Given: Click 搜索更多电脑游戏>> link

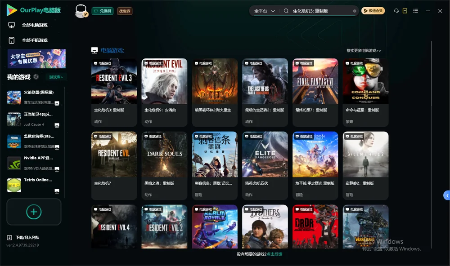Looking at the screenshot, I should click(364, 50).
